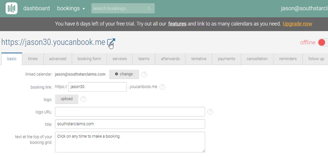
Task: Go to the dashboard
Action: pyautogui.click(x=36, y=8)
